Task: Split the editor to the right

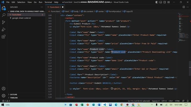Action: [184, 7]
